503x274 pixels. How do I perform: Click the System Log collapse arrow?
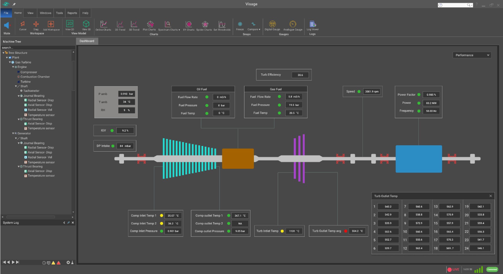point(64,222)
